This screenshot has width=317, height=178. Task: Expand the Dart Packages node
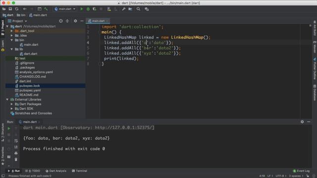point(12,104)
